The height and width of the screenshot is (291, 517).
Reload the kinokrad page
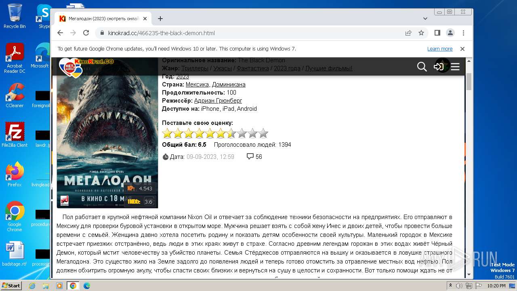coord(86,33)
